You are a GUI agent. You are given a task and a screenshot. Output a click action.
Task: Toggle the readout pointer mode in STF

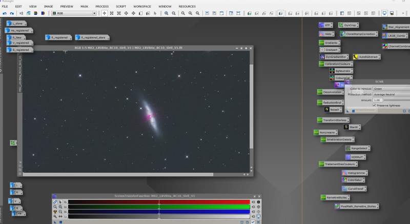[60, 202]
